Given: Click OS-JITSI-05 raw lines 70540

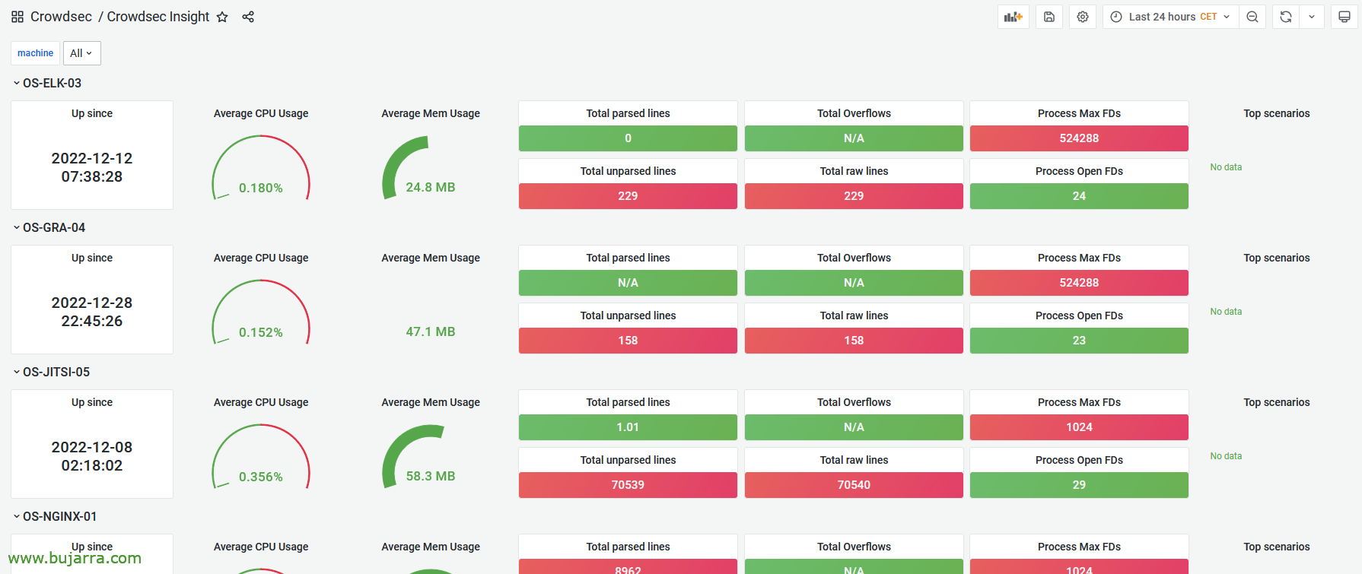Looking at the screenshot, I should [854, 485].
